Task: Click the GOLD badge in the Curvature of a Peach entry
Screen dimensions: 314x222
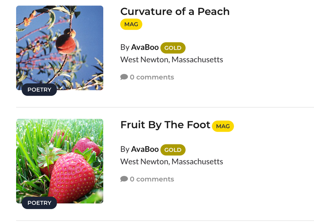Action: 173,48
